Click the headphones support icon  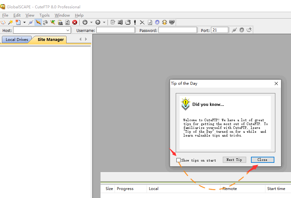[165, 22]
